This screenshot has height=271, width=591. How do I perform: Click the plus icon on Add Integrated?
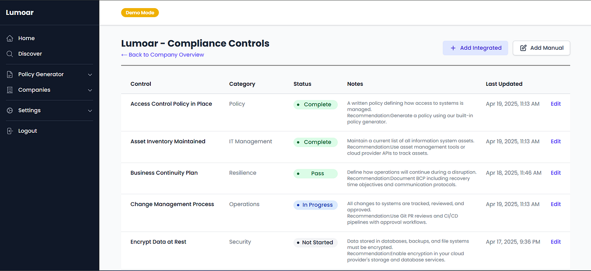[x=453, y=48]
